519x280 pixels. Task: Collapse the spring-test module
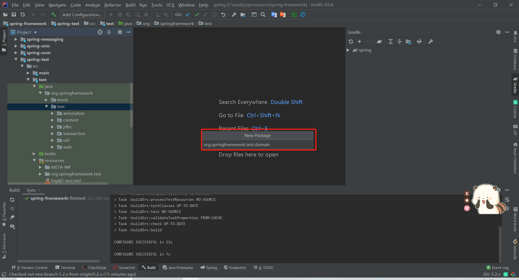[x=16, y=59]
